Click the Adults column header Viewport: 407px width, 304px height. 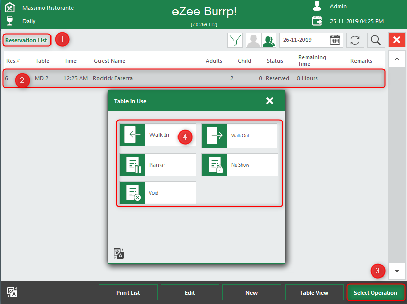pyautogui.click(x=214, y=61)
